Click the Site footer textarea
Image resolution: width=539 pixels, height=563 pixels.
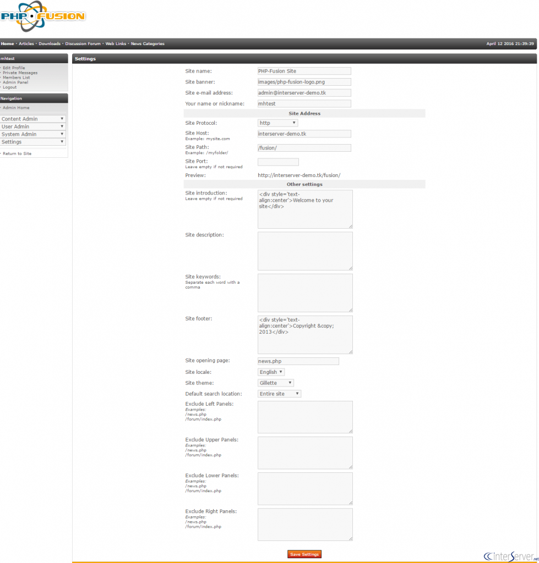pos(305,335)
